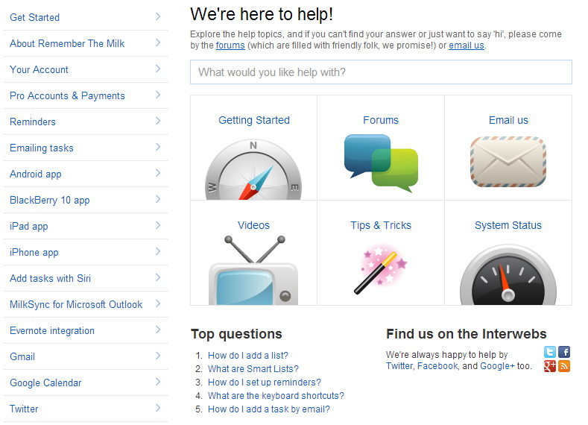Open the Emailing tasks help topic
The image size is (588, 425).
tap(42, 148)
